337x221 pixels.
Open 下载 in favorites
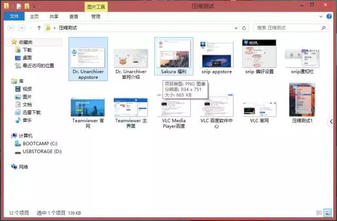(27, 50)
